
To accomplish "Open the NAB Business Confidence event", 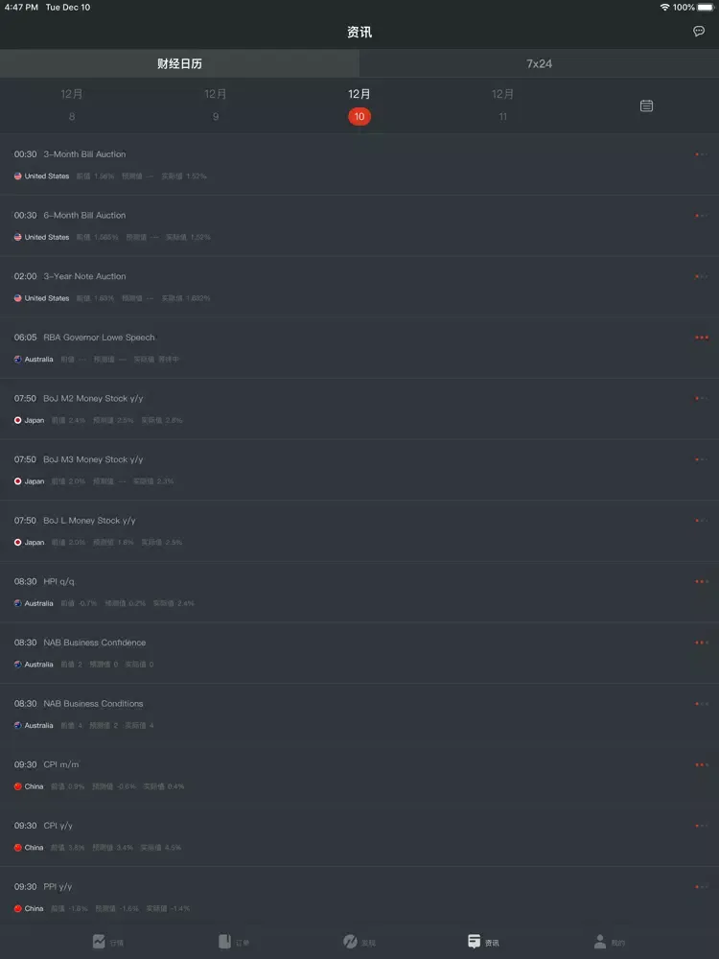I will click(x=359, y=653).
